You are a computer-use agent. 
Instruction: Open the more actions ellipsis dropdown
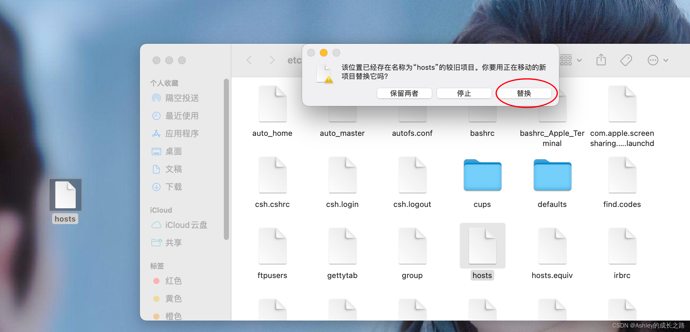coord(652,60)
